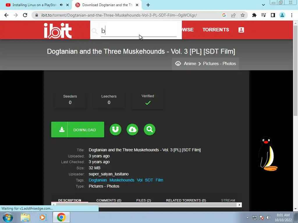Open the Chrome profile avatar
Screen dimensions: 298x223
click(282, 15)
